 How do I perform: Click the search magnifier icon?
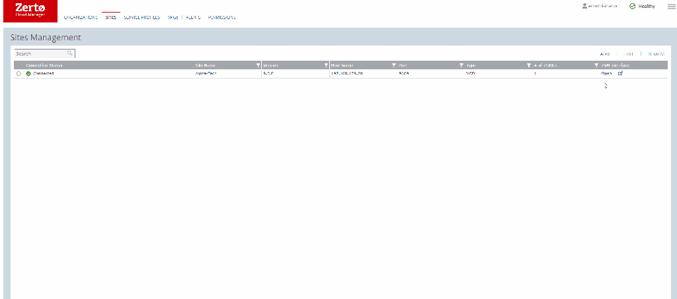(x=70, y=53)
